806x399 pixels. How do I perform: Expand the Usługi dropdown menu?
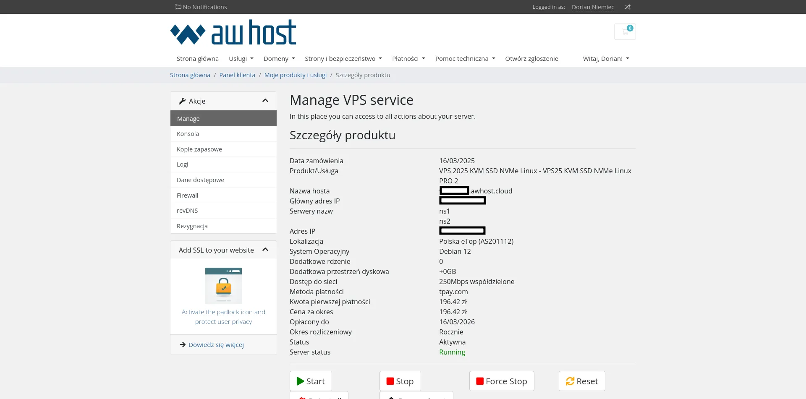(x=241, y=59)
